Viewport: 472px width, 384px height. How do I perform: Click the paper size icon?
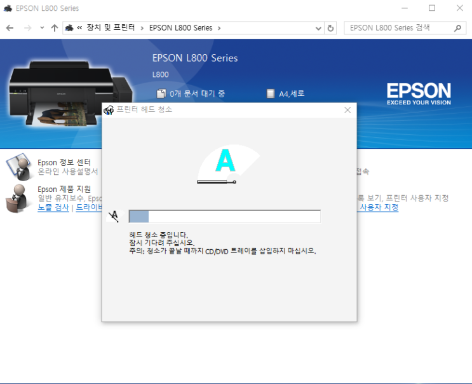271,93
